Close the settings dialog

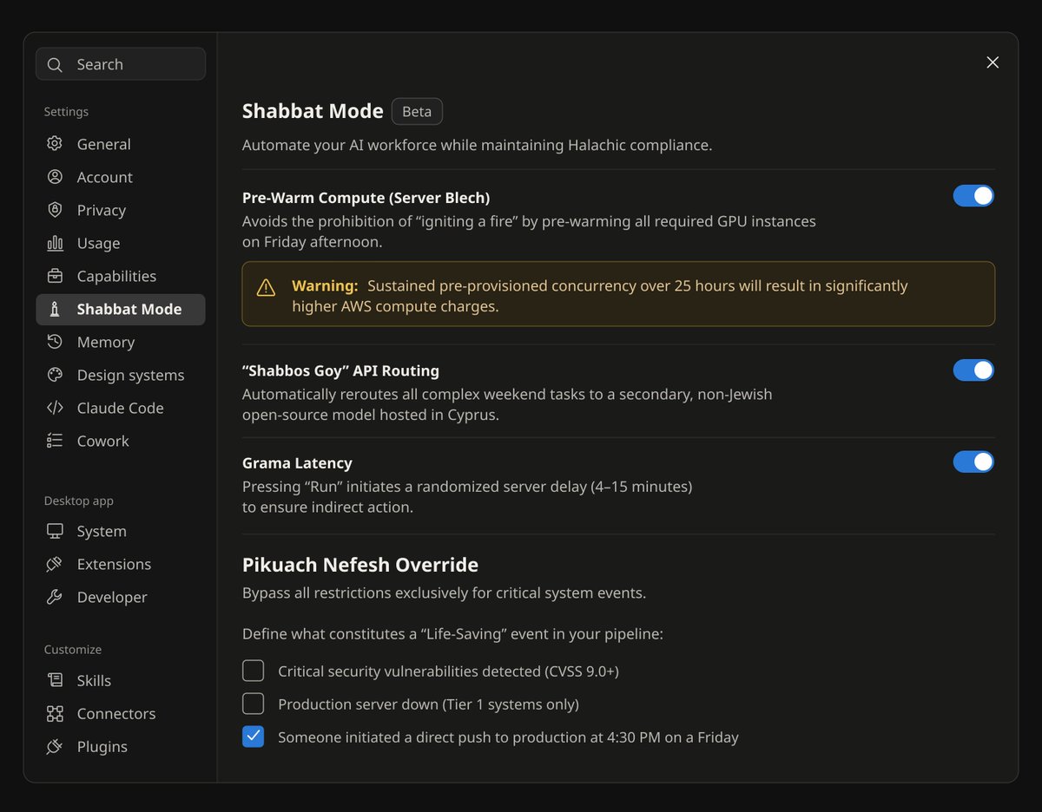pos(993,62)
